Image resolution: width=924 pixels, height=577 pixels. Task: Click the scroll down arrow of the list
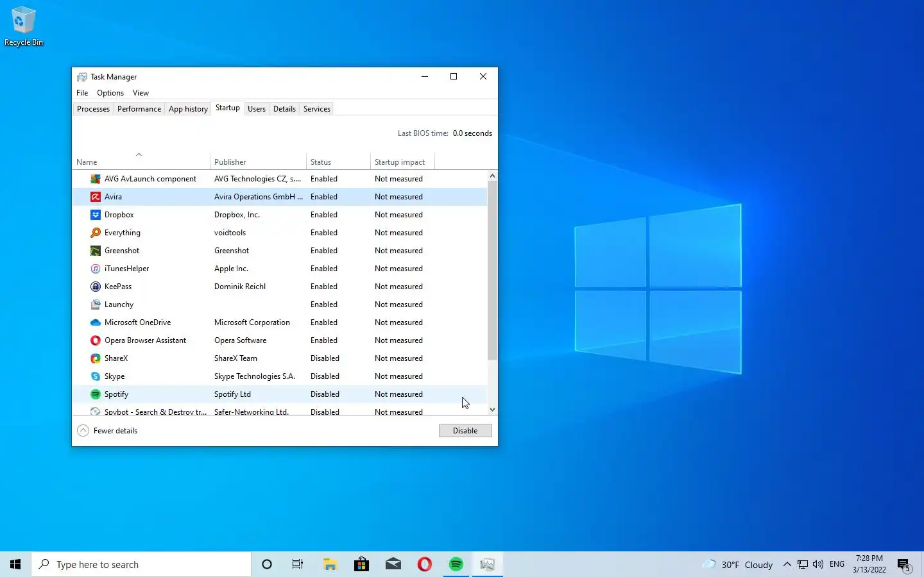(492, 410)
